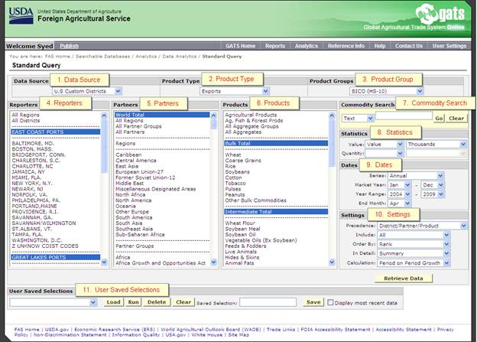Open the Calculation Period on Period dropdown
The image size is (477, 342).
pyautogui.click(x=414, y=263)
